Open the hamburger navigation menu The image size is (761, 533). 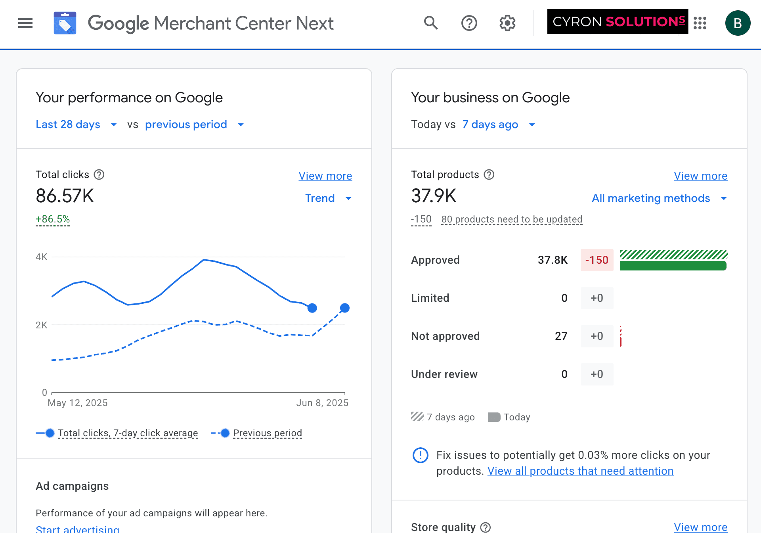click(25, 23)
